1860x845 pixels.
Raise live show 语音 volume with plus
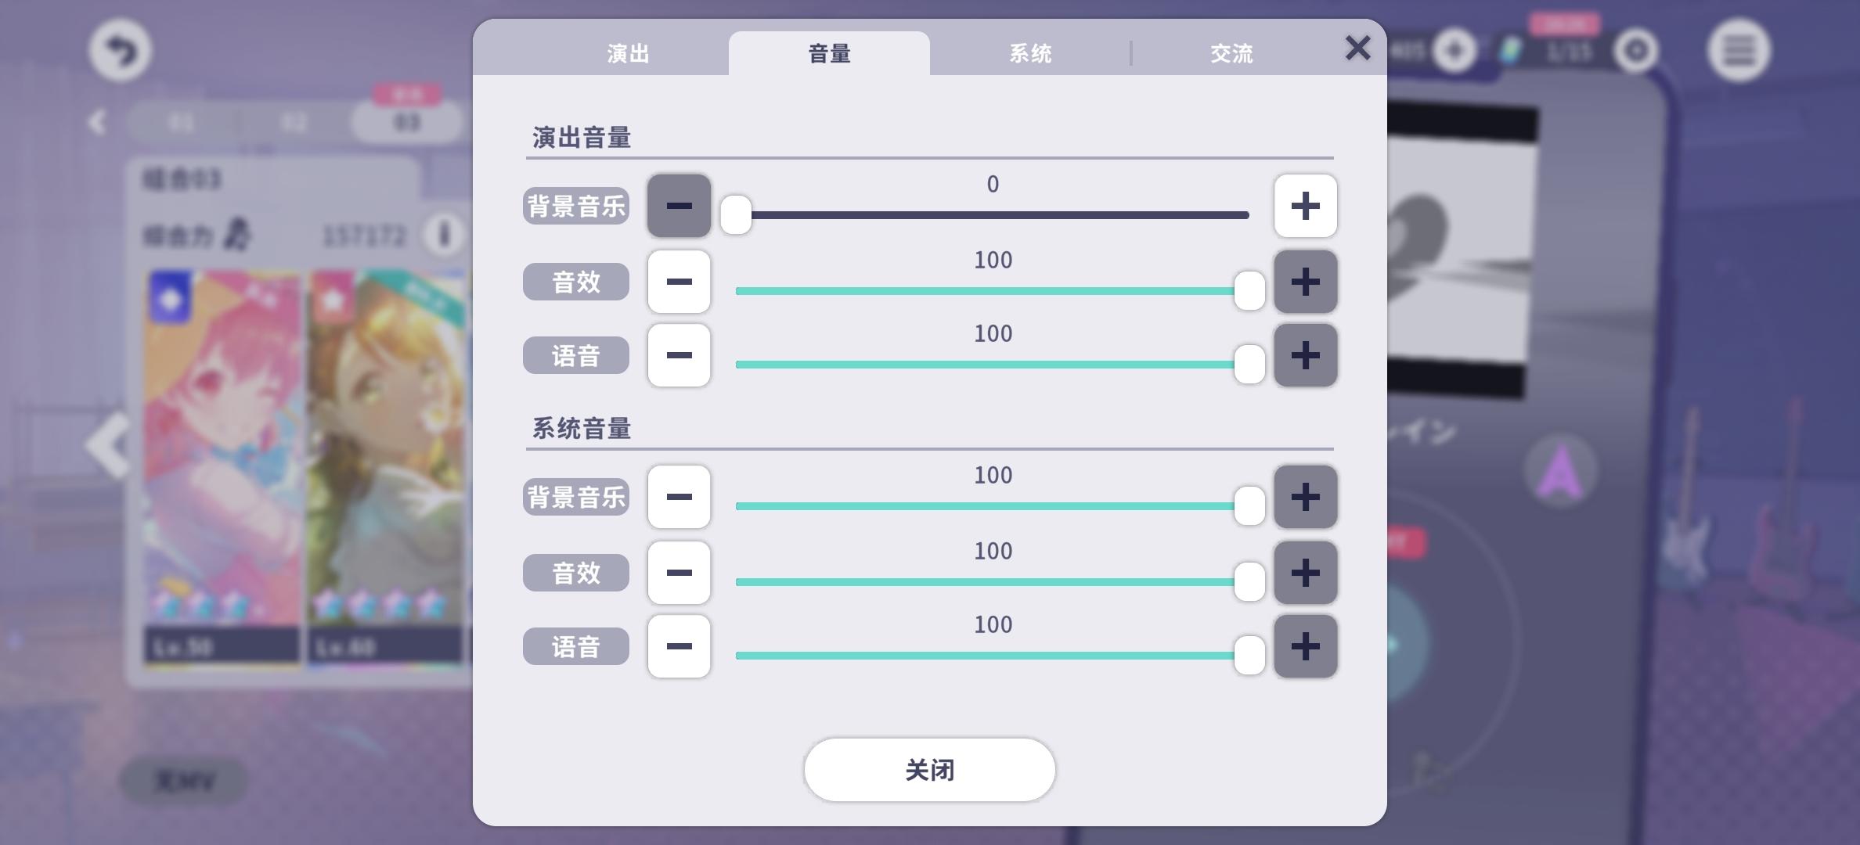[1305, 355]
